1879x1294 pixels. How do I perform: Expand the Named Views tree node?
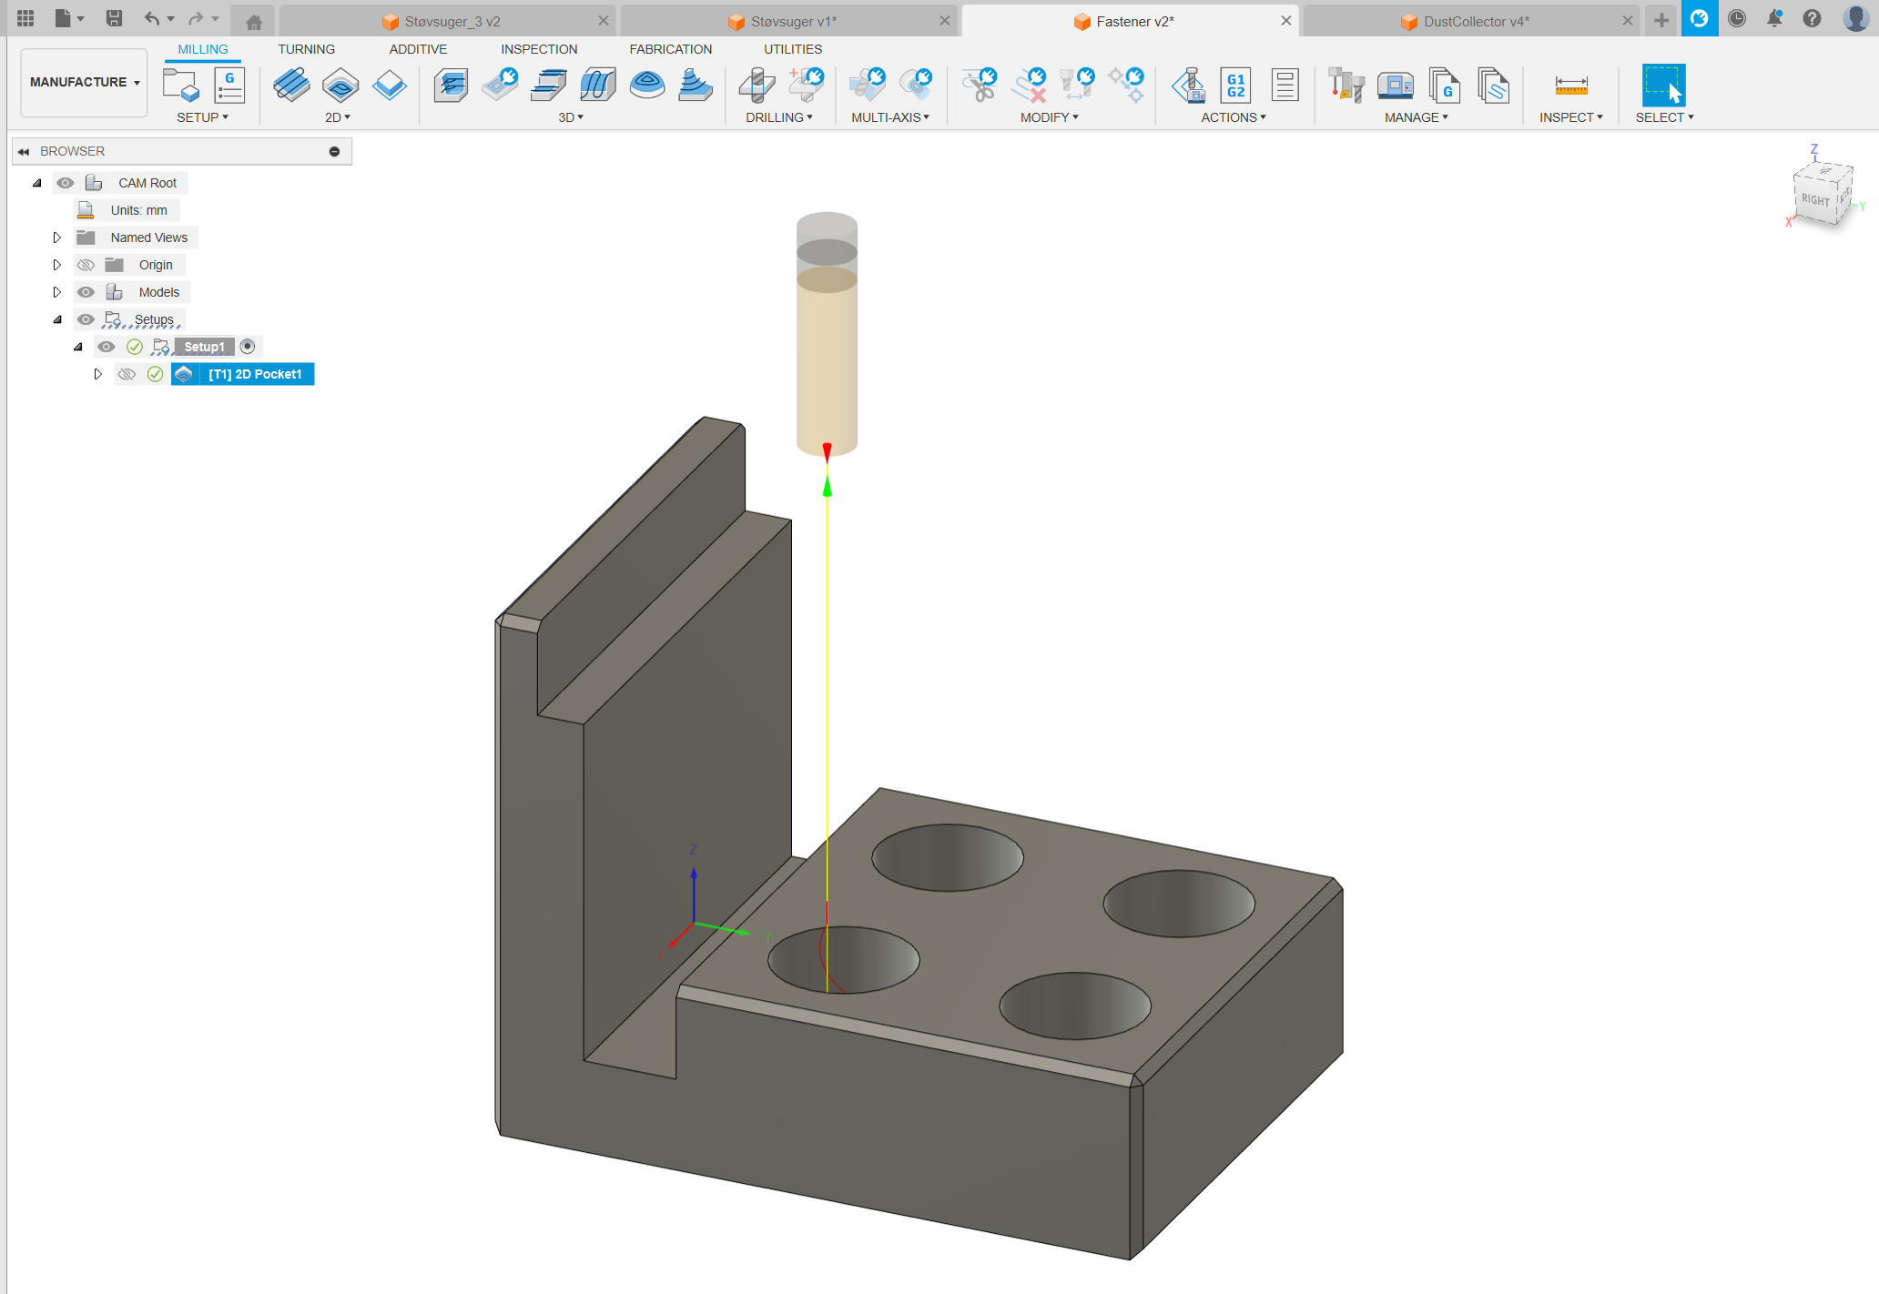[56, 238]
